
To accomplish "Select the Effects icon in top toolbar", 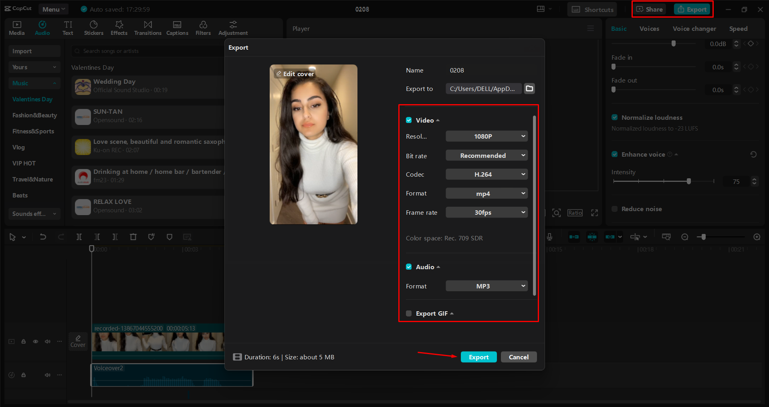I will 119,28.
